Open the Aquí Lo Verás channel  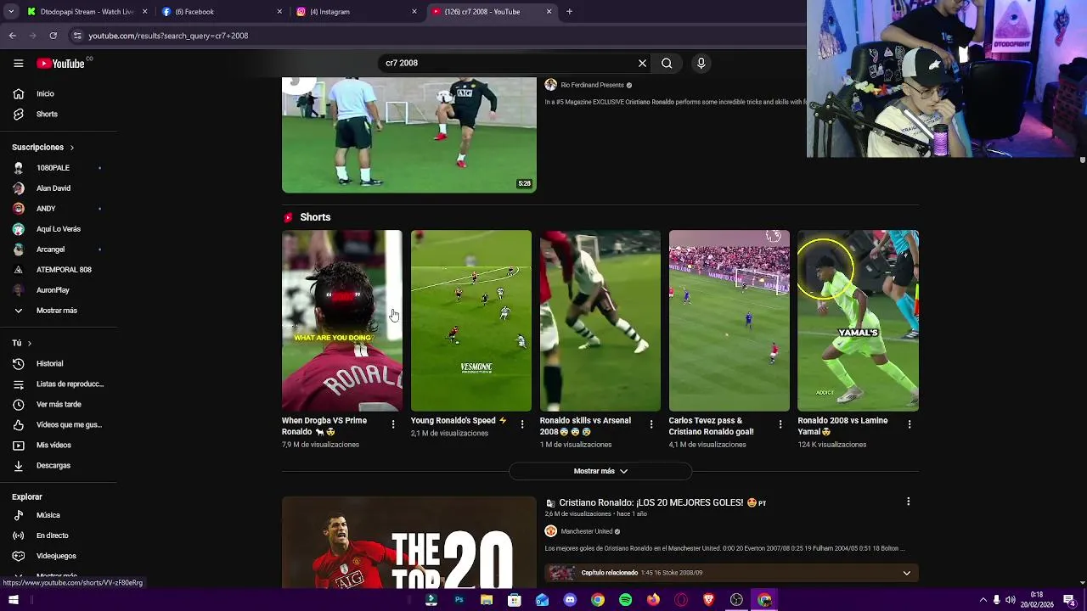59,229
